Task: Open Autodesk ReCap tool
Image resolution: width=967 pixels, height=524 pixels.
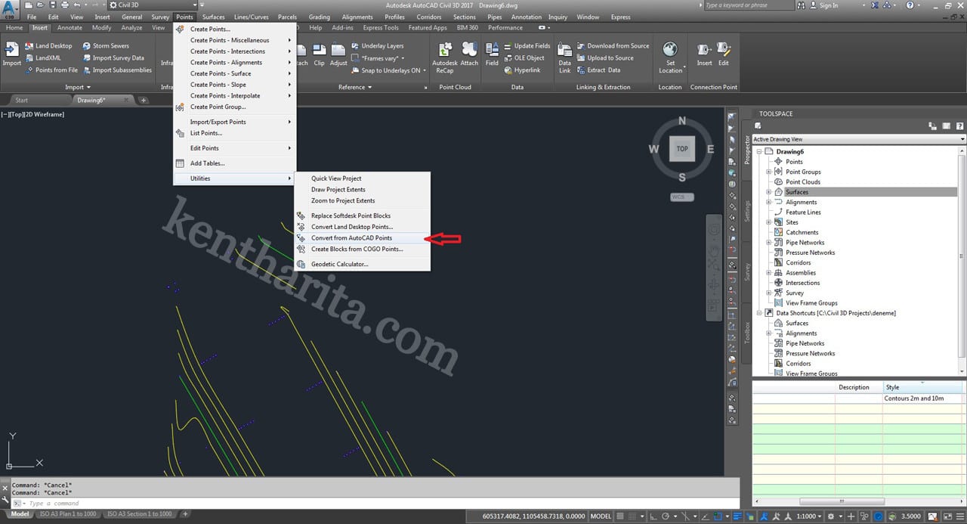Action: point(444,54)
